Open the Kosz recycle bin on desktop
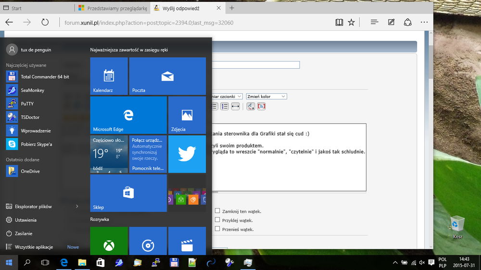Screen dimensions: 481x270 [457, 227]
